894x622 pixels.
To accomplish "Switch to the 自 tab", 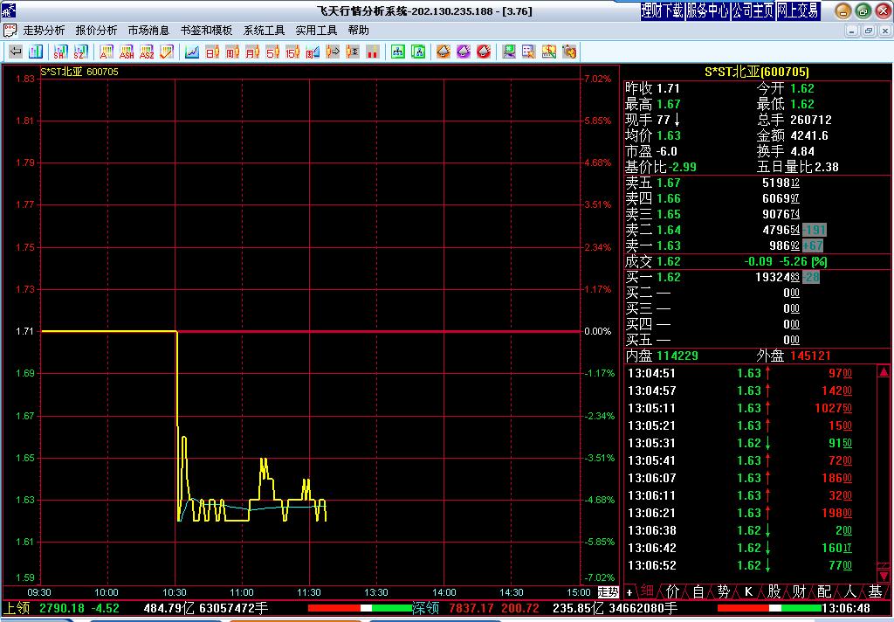I will (698, 591).
